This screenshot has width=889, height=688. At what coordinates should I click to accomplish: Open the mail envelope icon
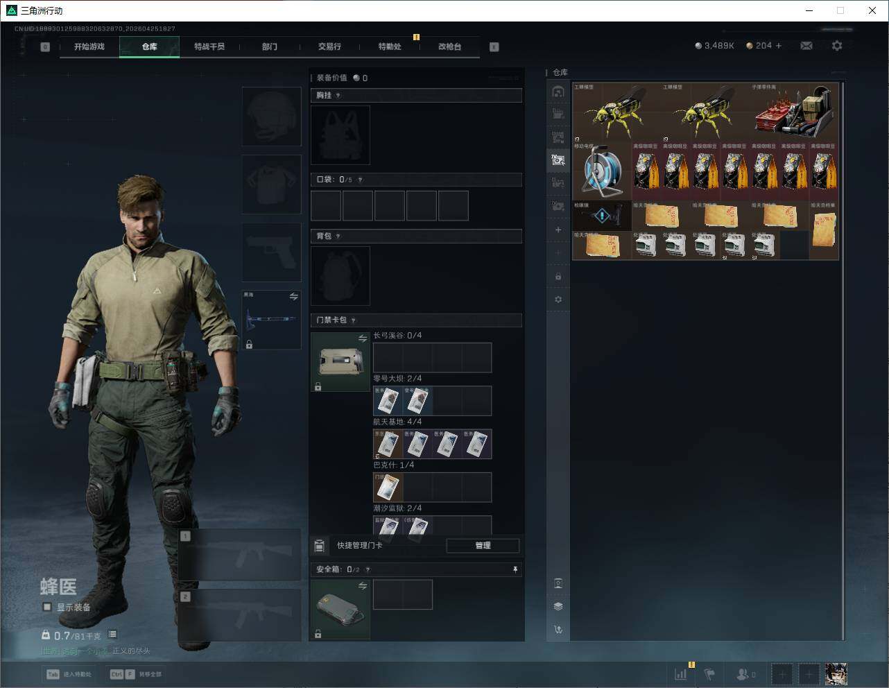point(806,46)
